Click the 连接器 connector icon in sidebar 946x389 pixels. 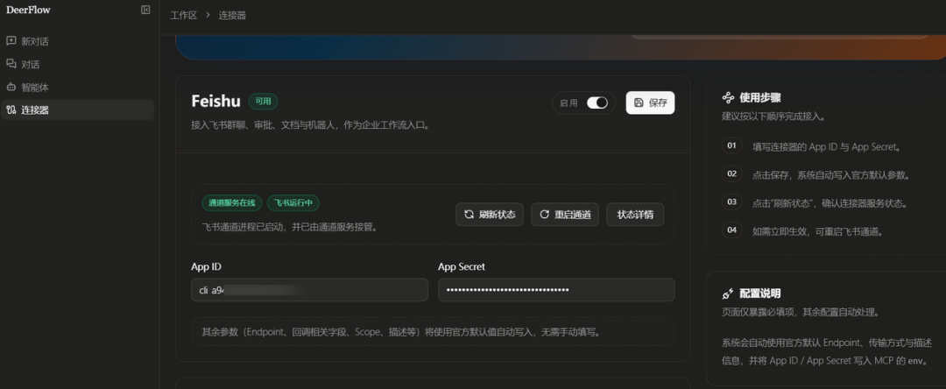pos(11,110)
